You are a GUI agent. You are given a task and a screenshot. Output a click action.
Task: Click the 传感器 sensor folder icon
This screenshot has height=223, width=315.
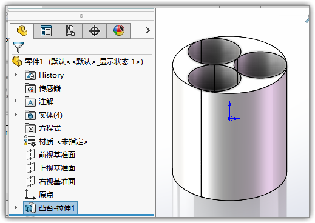(30, 88)
